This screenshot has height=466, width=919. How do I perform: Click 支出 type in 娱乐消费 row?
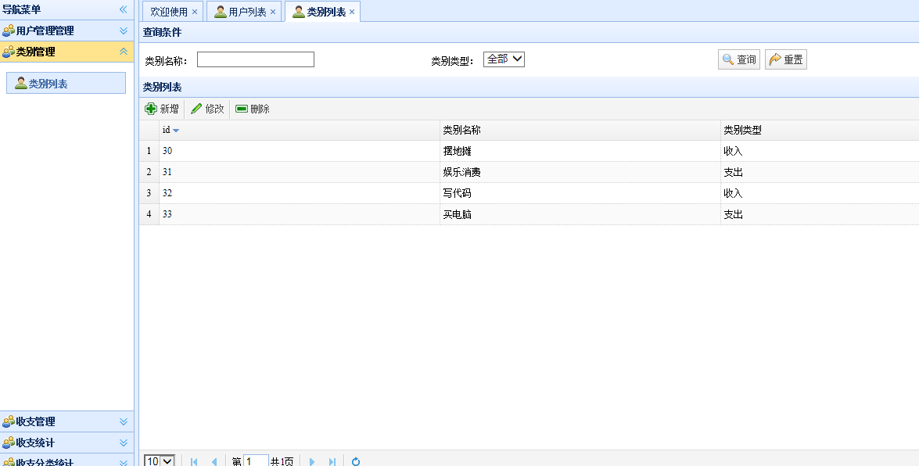pyautogui.click(x=820, y=172)
